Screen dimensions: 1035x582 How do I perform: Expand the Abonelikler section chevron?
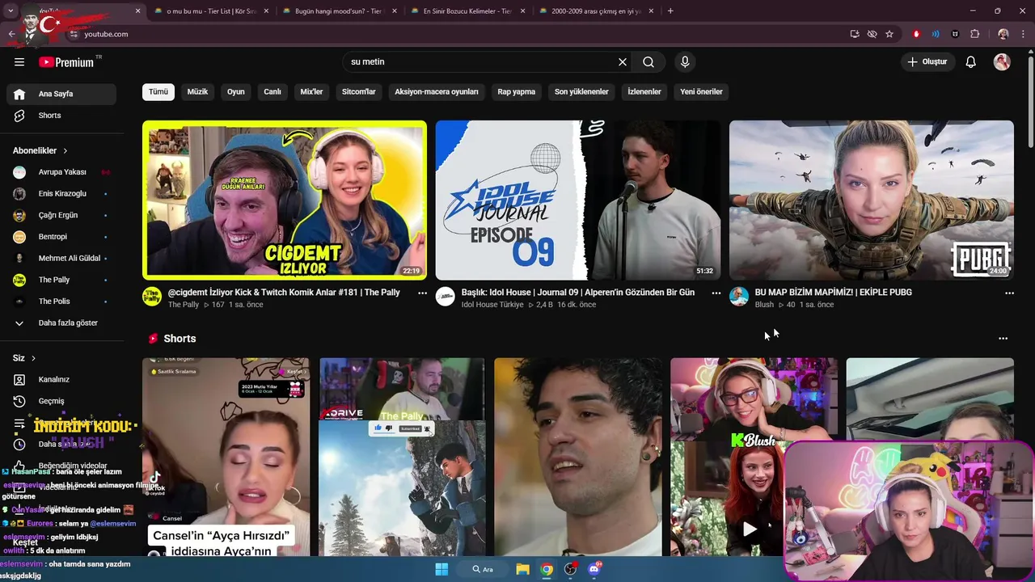tap(65, 151)
